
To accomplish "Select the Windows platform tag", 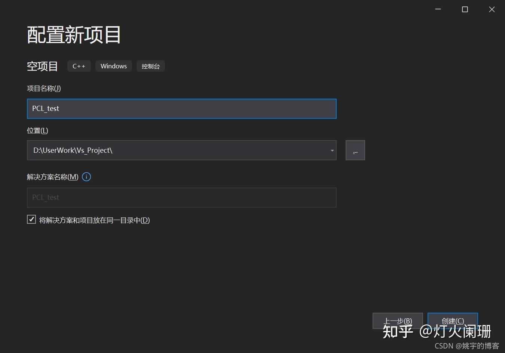I will click(113, 66).
